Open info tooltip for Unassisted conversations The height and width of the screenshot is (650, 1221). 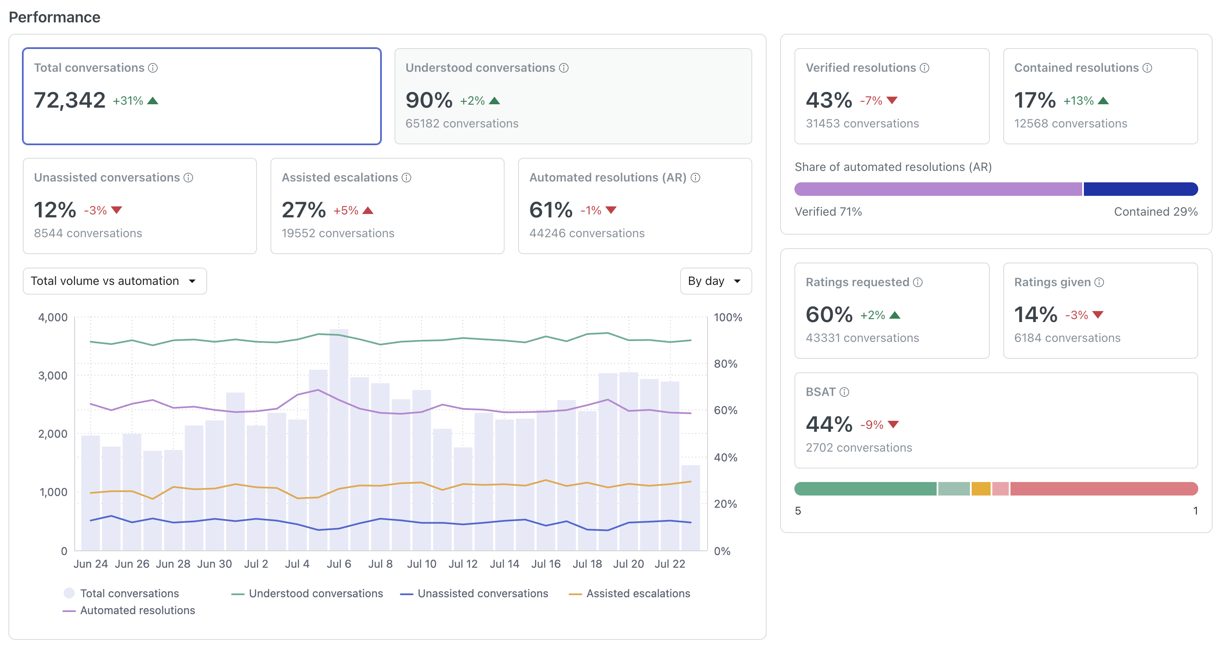[x=188, y=177]
